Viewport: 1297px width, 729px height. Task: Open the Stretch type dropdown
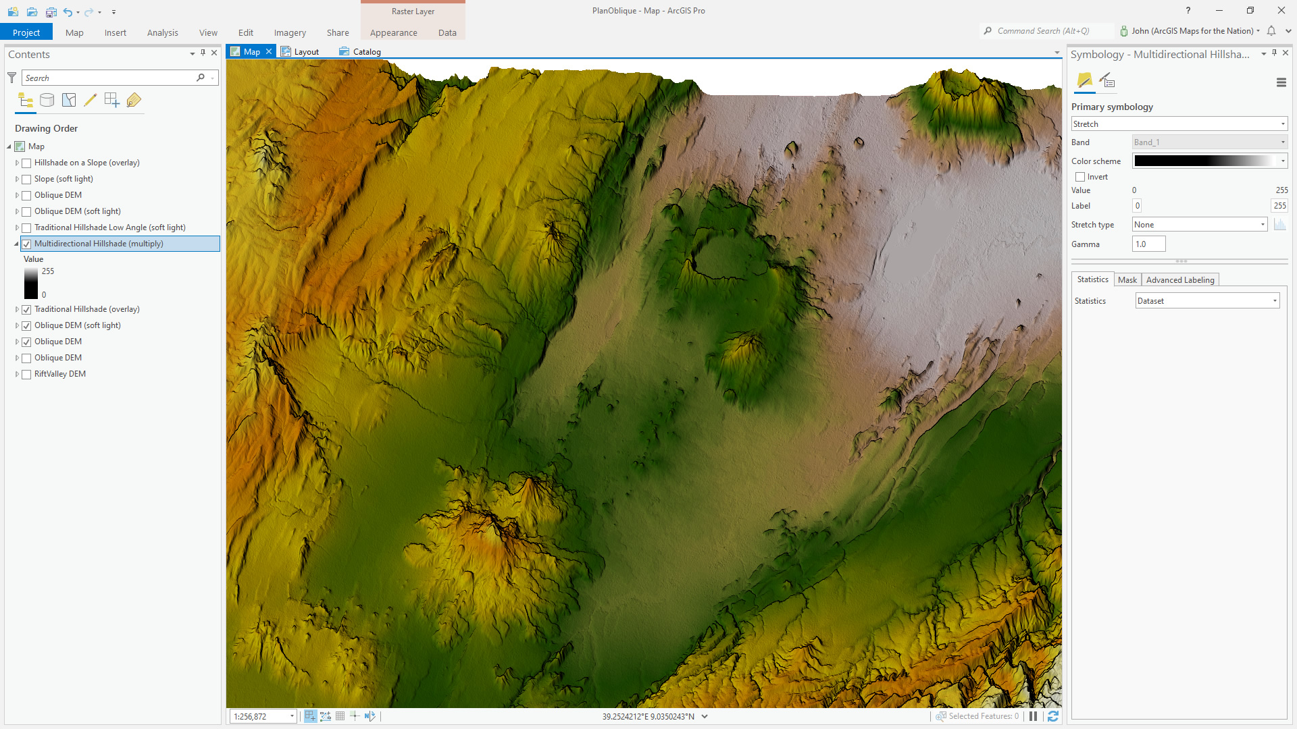point(1199,225)
